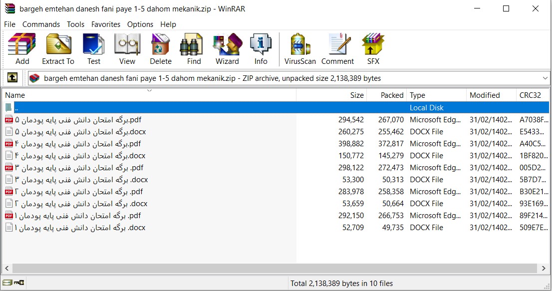Go up one folder level icon
This screenshot has height=291, width=552.
pos(12,78)
